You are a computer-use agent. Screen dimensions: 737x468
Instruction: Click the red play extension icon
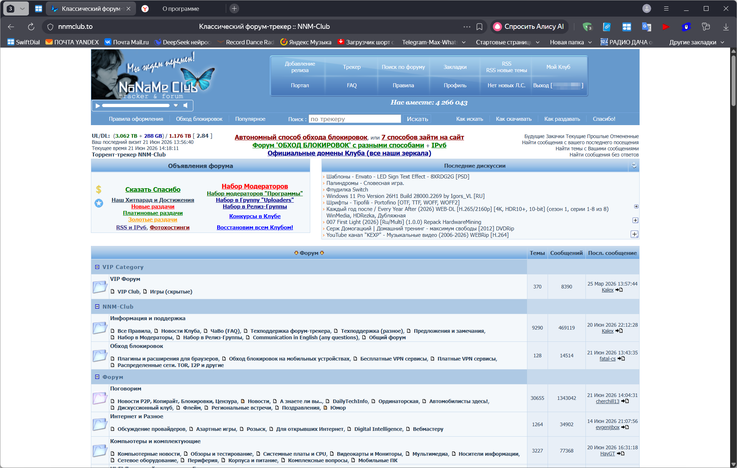(666, 27)
